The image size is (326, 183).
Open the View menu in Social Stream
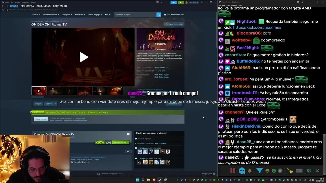[x=228, y=6]
